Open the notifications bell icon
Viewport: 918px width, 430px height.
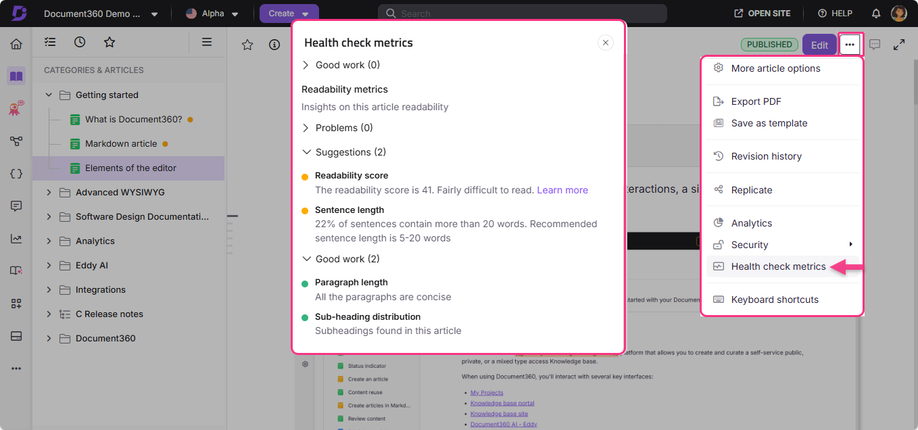point(876,13)
